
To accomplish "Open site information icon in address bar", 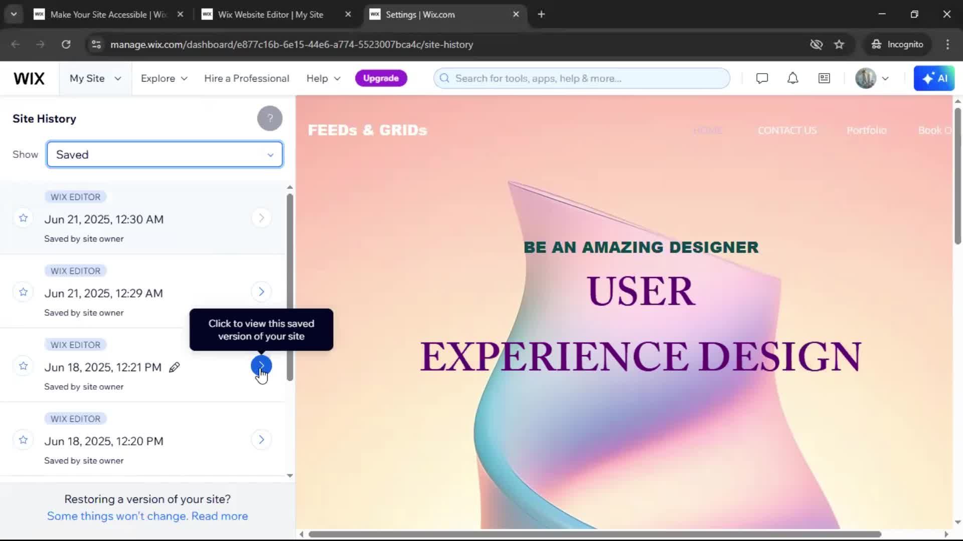I will click(x=96, y=45).
